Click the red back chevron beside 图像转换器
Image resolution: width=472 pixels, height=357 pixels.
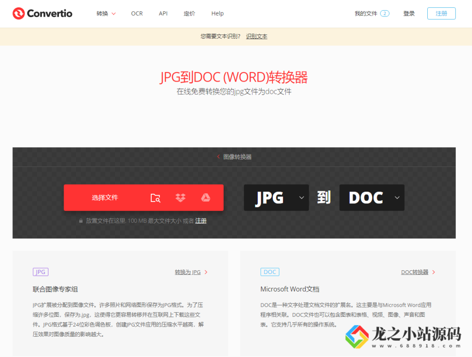(218, 156)
